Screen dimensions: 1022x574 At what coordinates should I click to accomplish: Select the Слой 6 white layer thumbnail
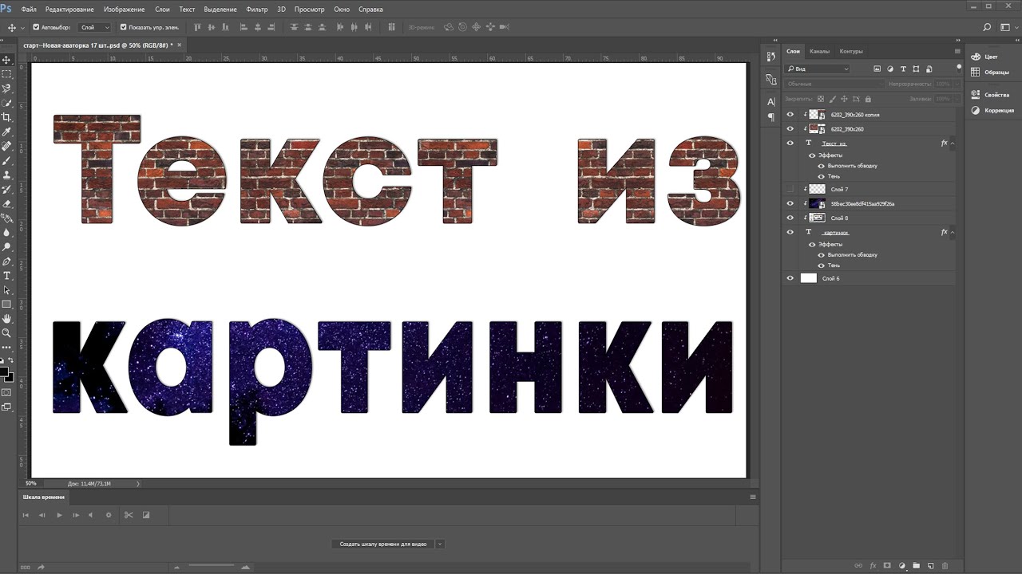809,278
